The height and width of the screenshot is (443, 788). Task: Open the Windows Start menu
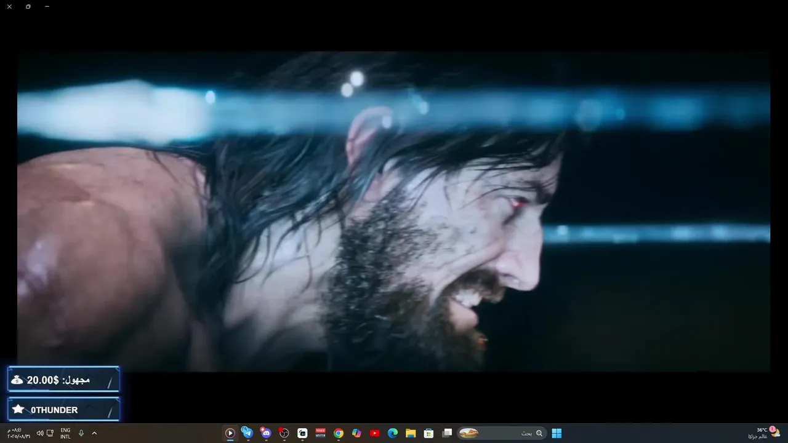point(557,433)
